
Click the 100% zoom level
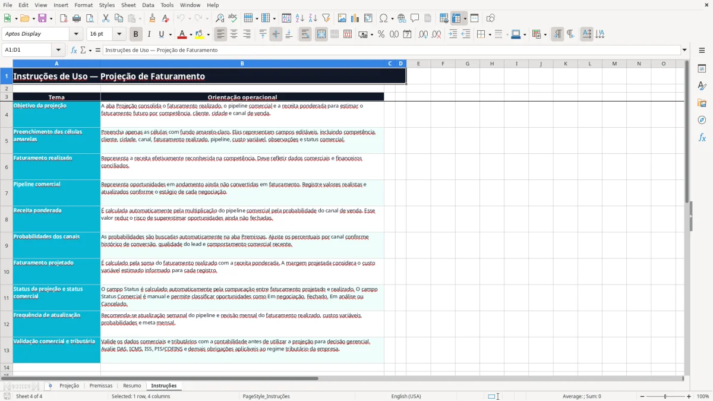click(x=703, y=396)
